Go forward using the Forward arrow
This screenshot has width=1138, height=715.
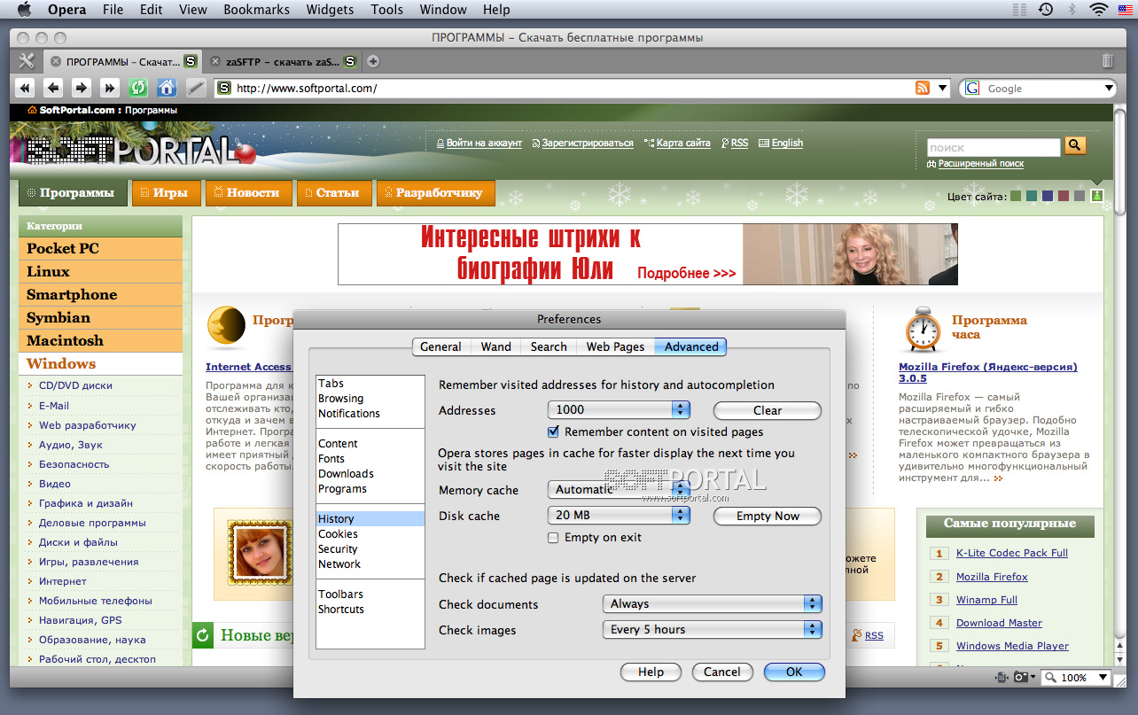click(x=82, y=88)
